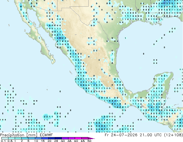Select the forecast offset "(12+108)"
Image resolution: width=183 pixels, height=142 pixels.
(173, 135)
